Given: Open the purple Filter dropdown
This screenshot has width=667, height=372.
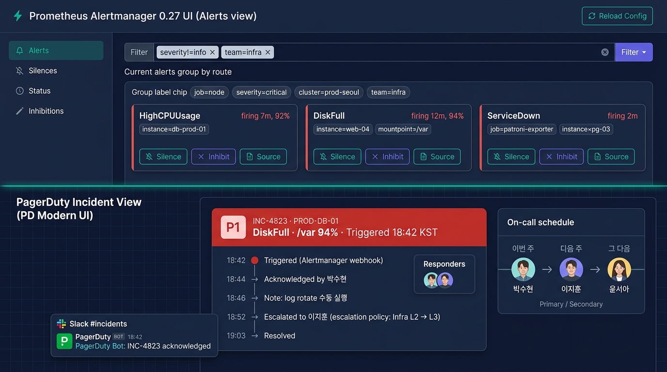Looking at the screenshot, I should (x=634, y=52).
